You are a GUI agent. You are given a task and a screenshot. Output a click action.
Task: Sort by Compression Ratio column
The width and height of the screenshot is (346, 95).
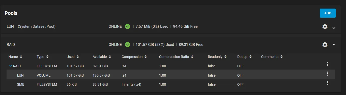coord(176,57)
